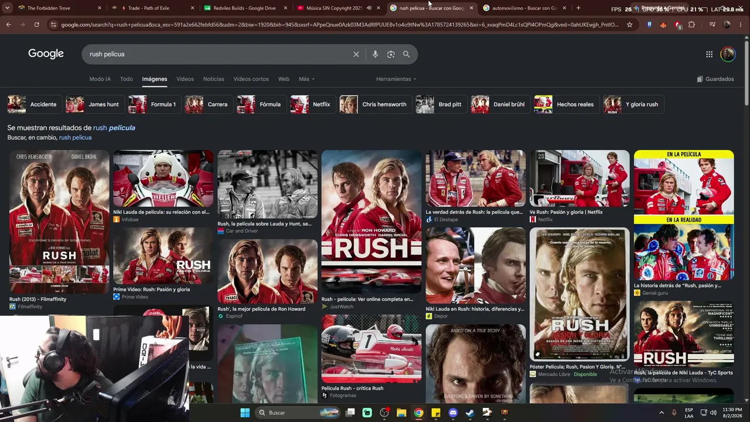Expand the Herramientas tools dropdown
The image size is (750, 422).
coord(396,79)
